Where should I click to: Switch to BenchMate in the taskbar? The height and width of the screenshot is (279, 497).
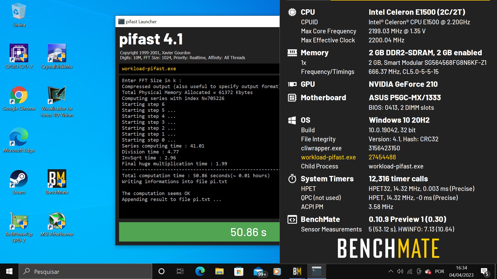coord(297,271)
